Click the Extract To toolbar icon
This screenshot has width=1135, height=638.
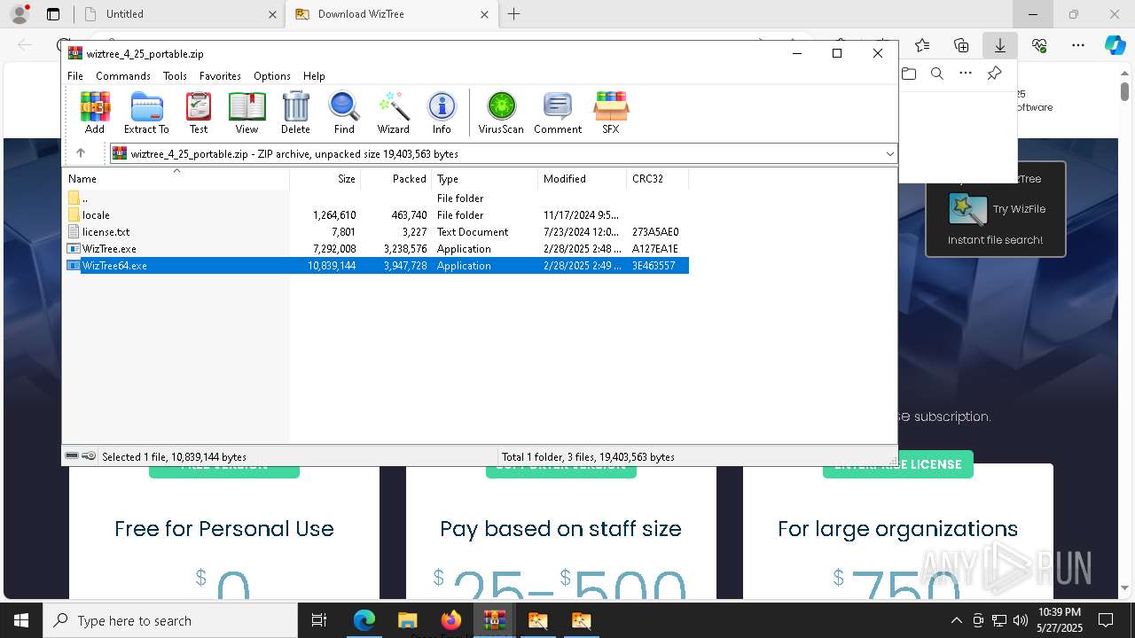(146, 113)
